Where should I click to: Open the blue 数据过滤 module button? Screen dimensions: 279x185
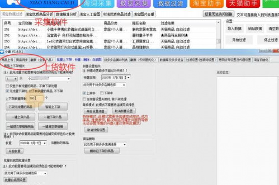(x=170, y=4)
